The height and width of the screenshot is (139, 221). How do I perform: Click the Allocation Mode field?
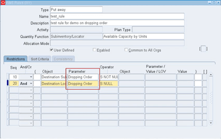pyautogui.click(x=117, y=43)
